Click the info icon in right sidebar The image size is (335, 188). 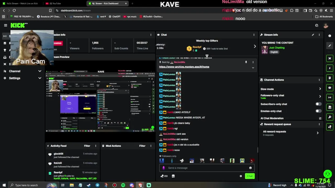[x=330, y=36]
